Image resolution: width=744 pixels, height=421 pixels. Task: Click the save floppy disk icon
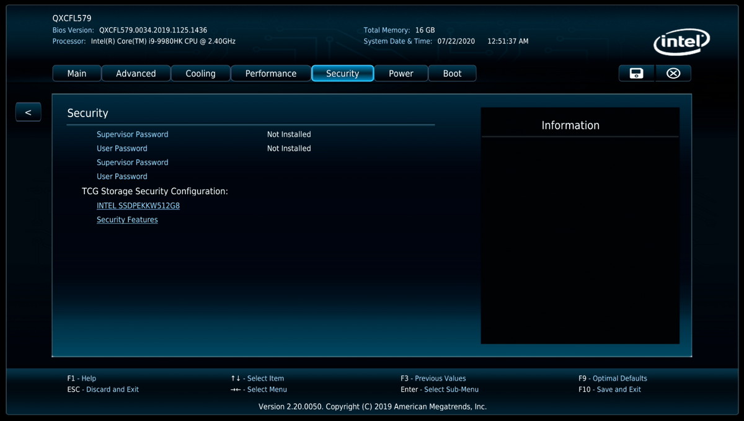coord(636,73)
